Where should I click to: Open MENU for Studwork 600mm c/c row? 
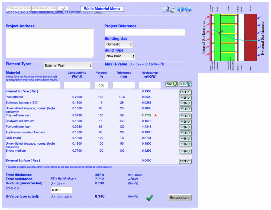(x=185, y=122)
